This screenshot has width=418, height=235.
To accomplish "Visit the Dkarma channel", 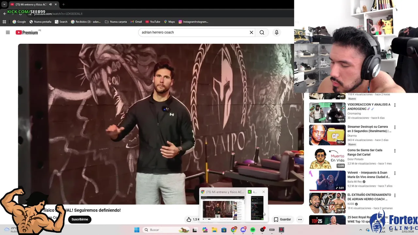I will click(352, 136).
